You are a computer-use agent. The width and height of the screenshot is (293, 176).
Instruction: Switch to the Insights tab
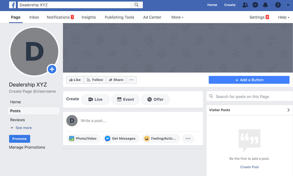89,17
